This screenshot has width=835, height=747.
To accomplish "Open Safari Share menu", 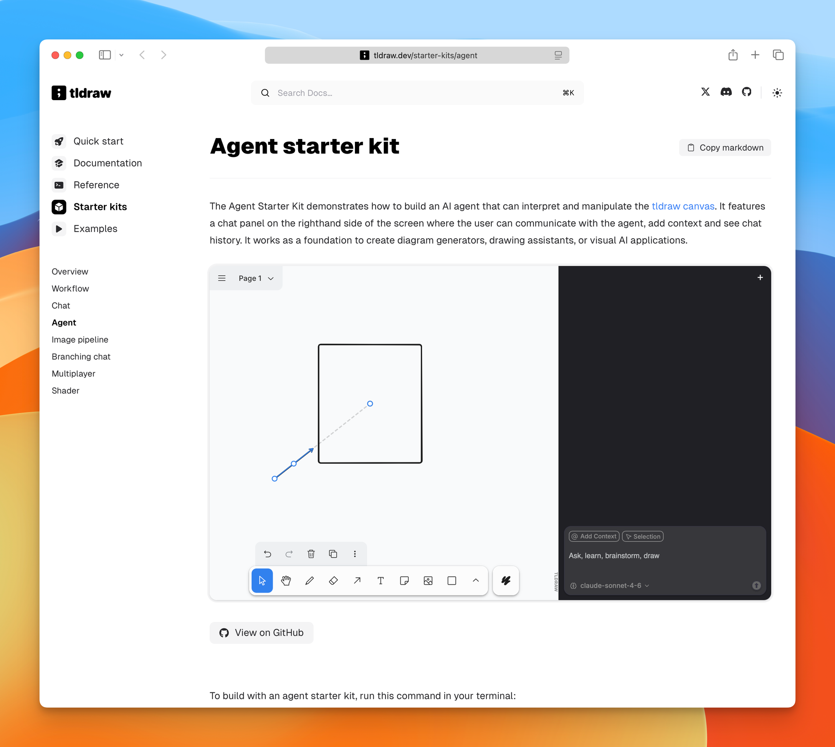I will 733,55.
